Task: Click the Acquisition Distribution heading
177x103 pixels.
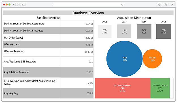Action: coord(134,18)
